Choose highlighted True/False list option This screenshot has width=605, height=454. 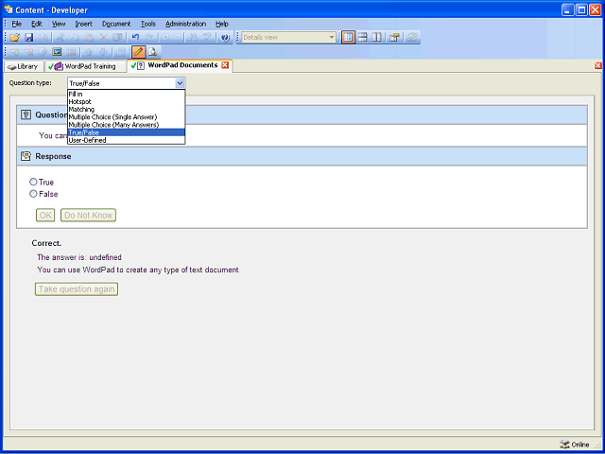point(126,132)
